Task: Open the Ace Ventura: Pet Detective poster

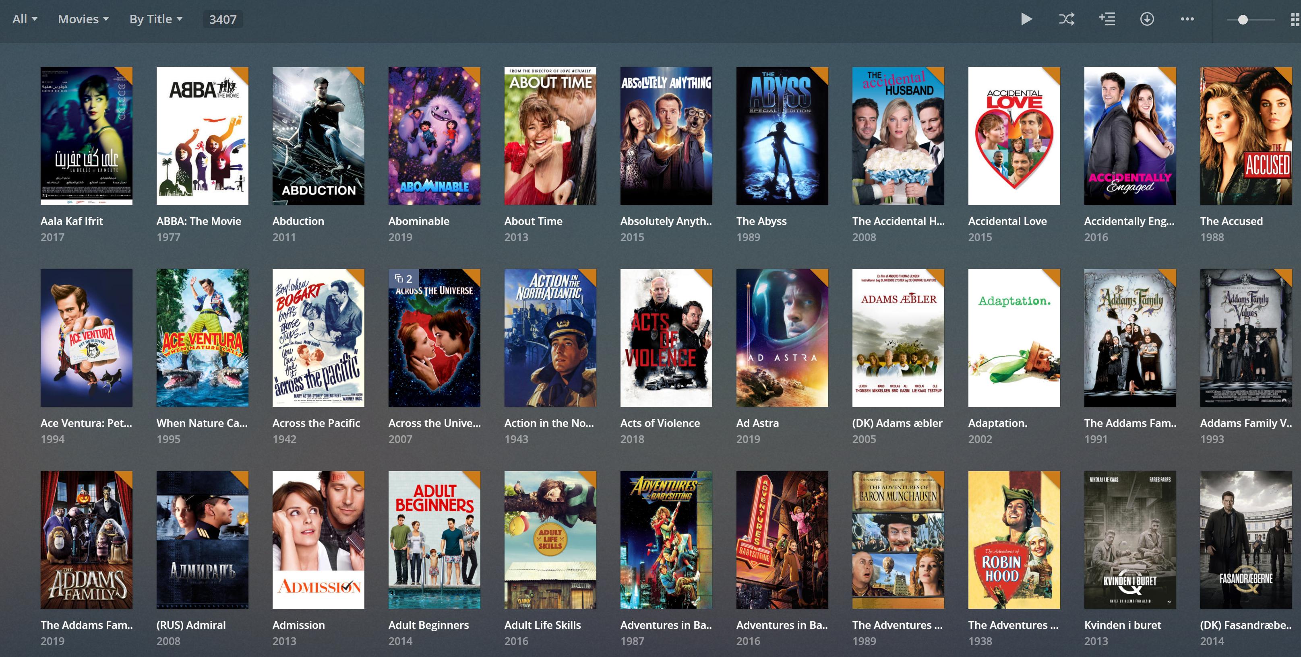Action: tap(86, 338)
